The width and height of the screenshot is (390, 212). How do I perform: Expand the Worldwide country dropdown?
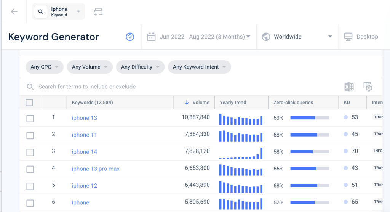(x=297, y=37)
